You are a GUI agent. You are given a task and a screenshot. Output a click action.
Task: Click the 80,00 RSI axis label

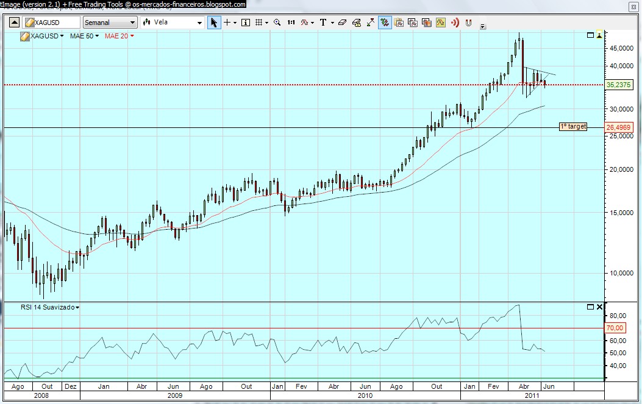tap(618, 316)
